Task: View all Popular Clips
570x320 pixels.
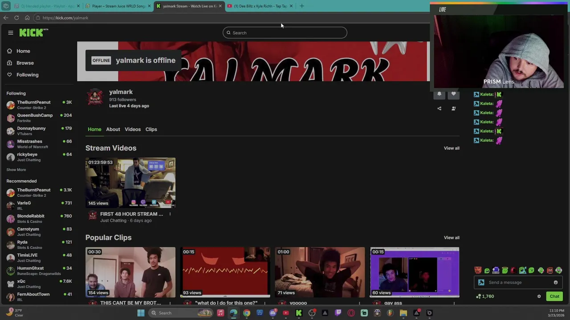Action: coord(452,237)
